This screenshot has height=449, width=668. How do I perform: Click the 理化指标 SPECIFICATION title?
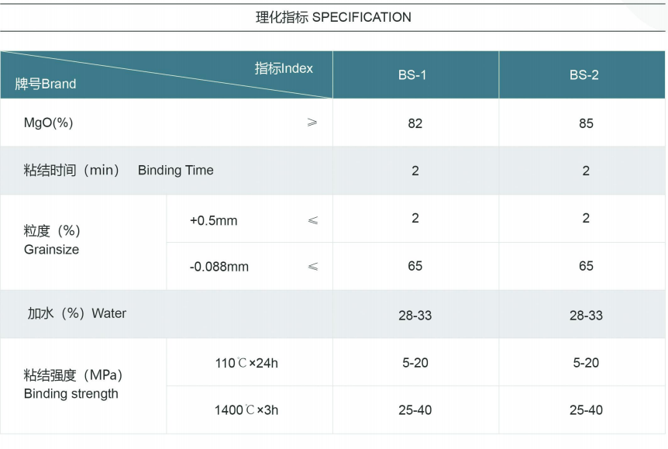(x=333, y=17)
